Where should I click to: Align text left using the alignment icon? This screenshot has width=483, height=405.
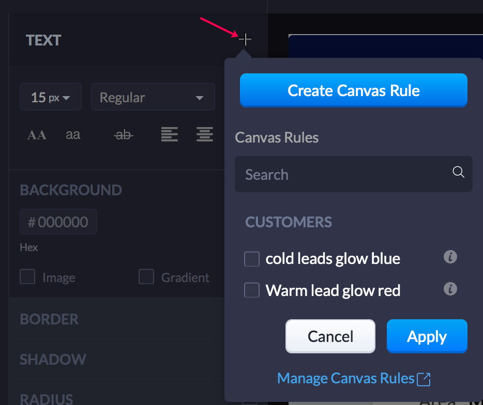coord(169,133)
